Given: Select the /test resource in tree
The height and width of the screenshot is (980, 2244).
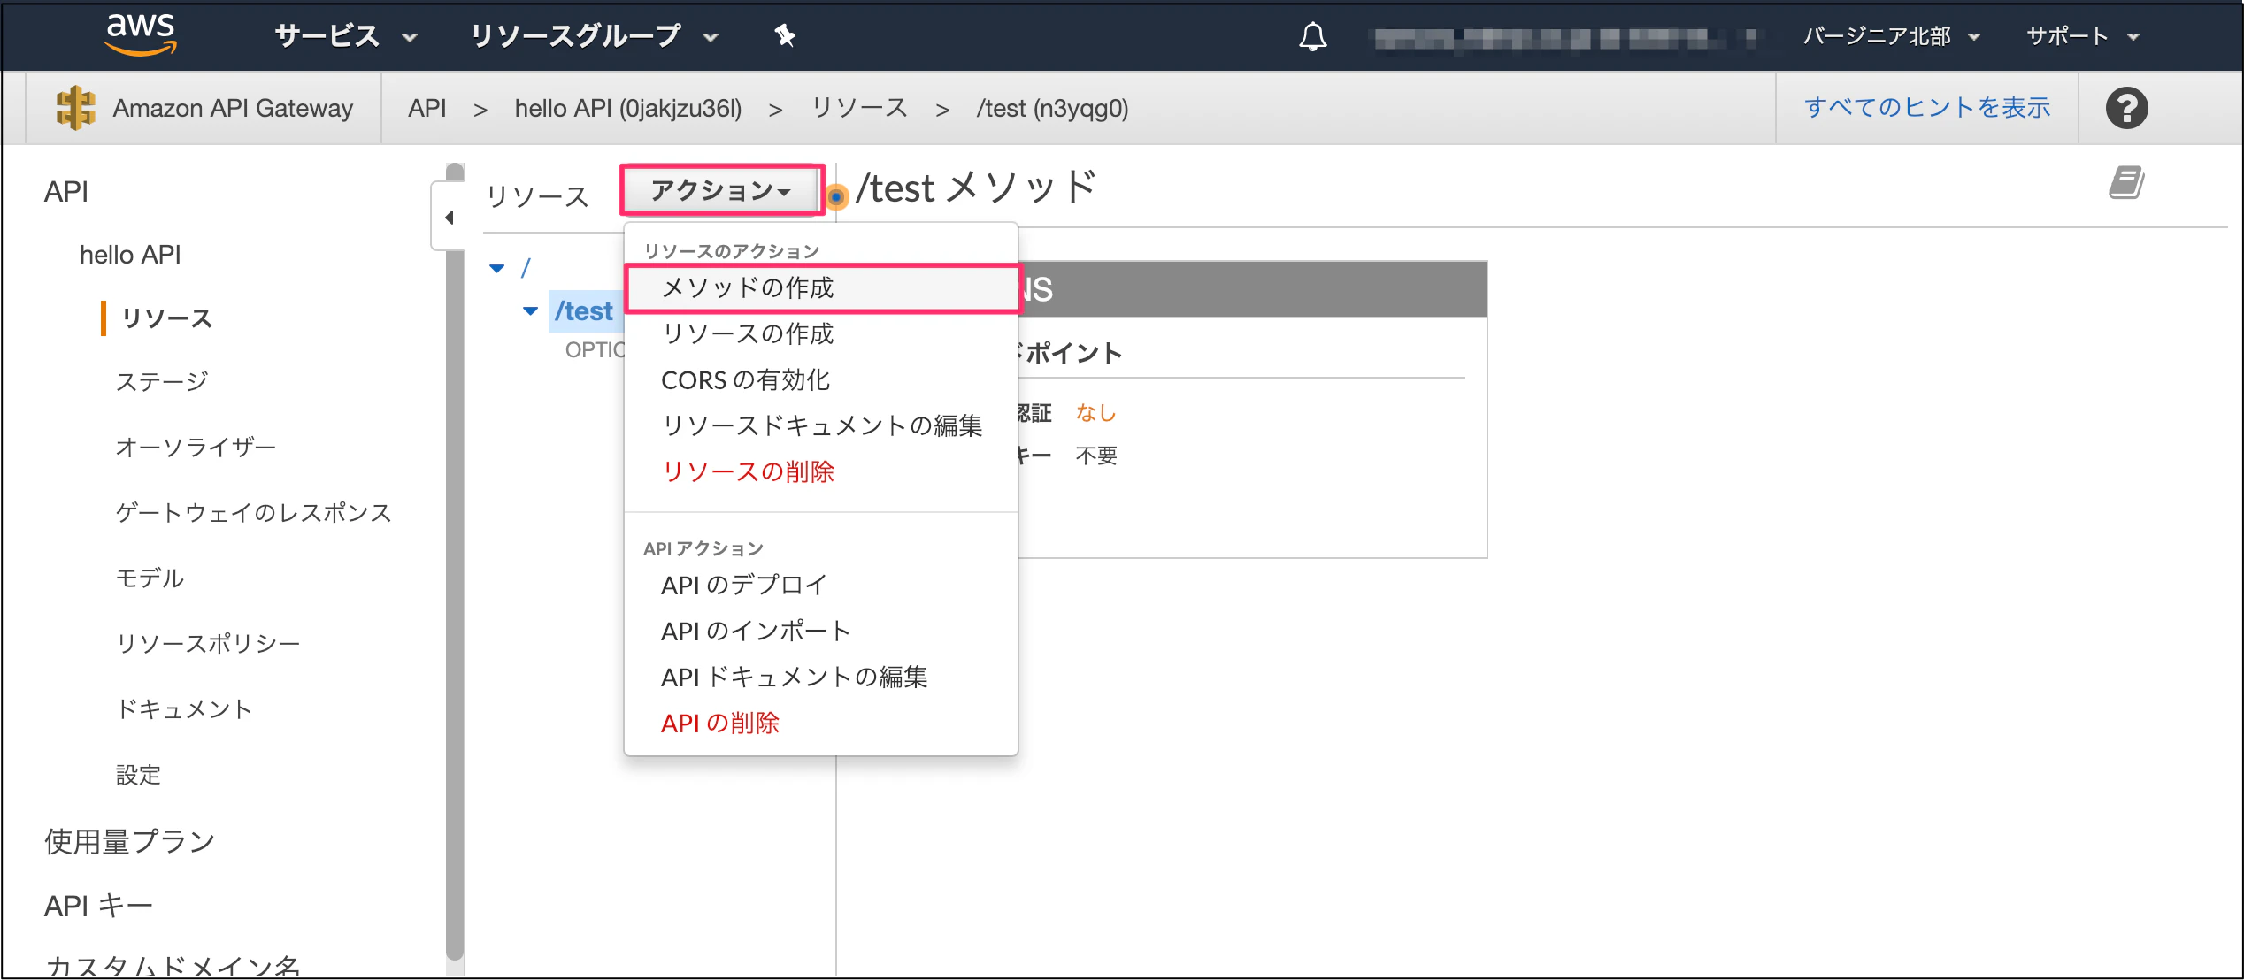Looking at the screenshot, I should pyautogui.click(x=584, y=311).
